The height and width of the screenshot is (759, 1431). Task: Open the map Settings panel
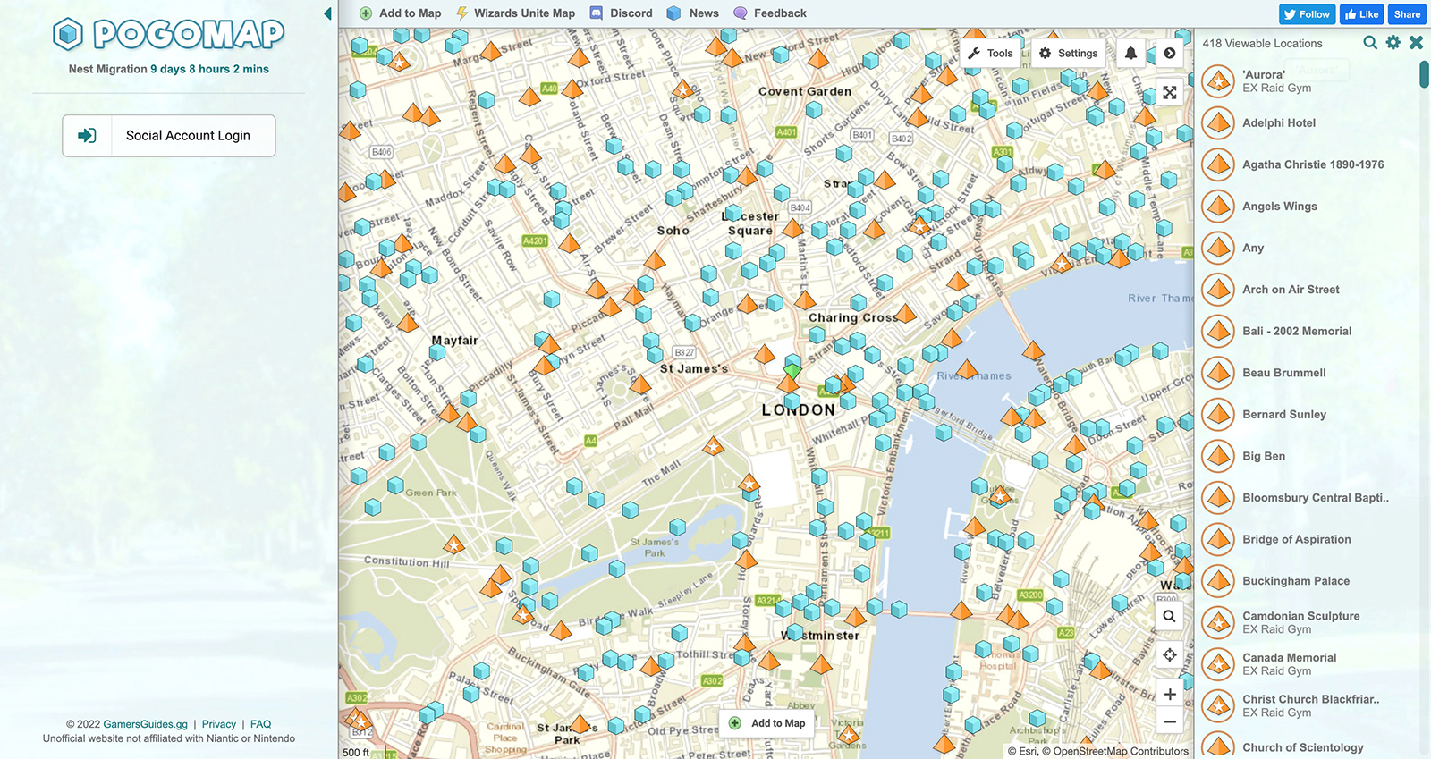(1069, 54)
